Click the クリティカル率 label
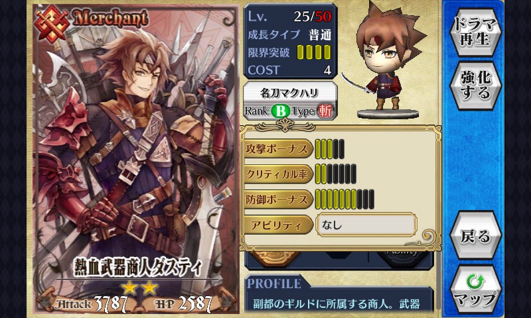Screen dimensions: 531x318 point(277,174)
